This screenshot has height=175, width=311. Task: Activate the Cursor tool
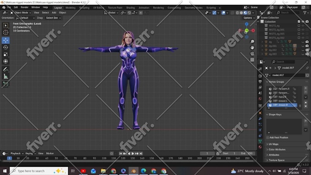coord(5,32)
